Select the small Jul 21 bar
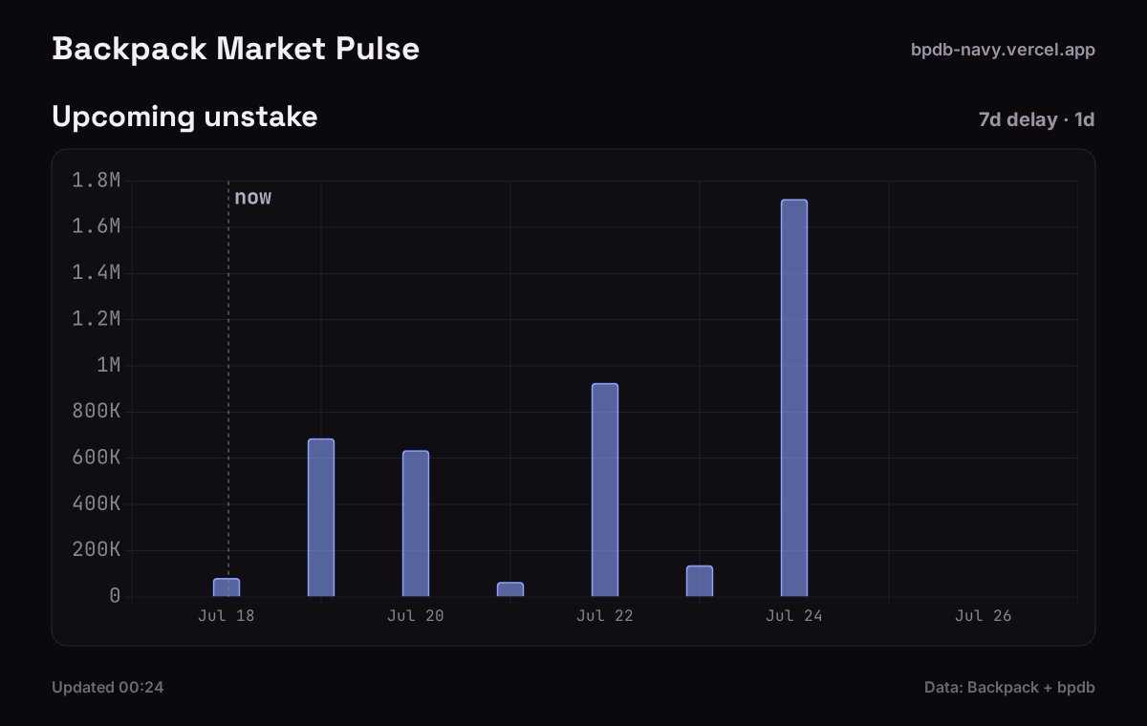The image size is (1147, 726). [510, 589]
